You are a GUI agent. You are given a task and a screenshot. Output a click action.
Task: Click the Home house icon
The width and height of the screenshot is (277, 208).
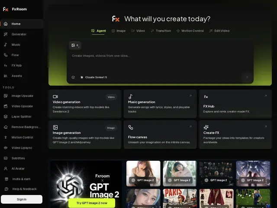6,24
